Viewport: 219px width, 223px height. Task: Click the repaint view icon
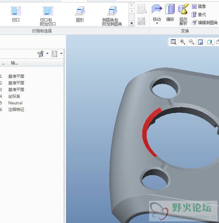200,42
